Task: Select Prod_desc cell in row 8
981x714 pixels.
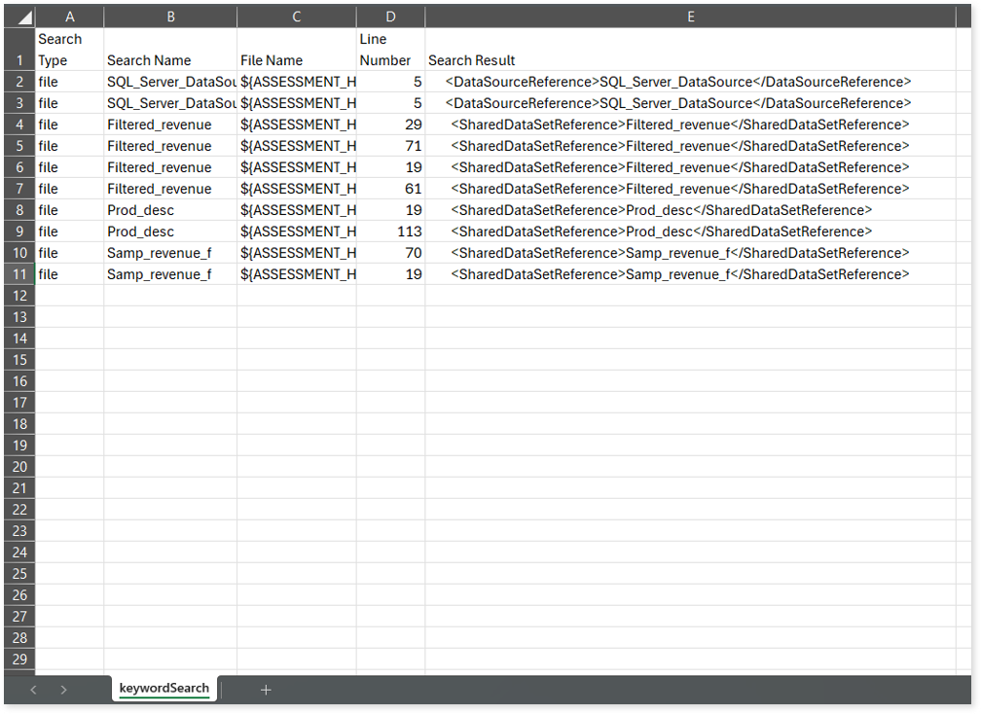Action: 170,210
